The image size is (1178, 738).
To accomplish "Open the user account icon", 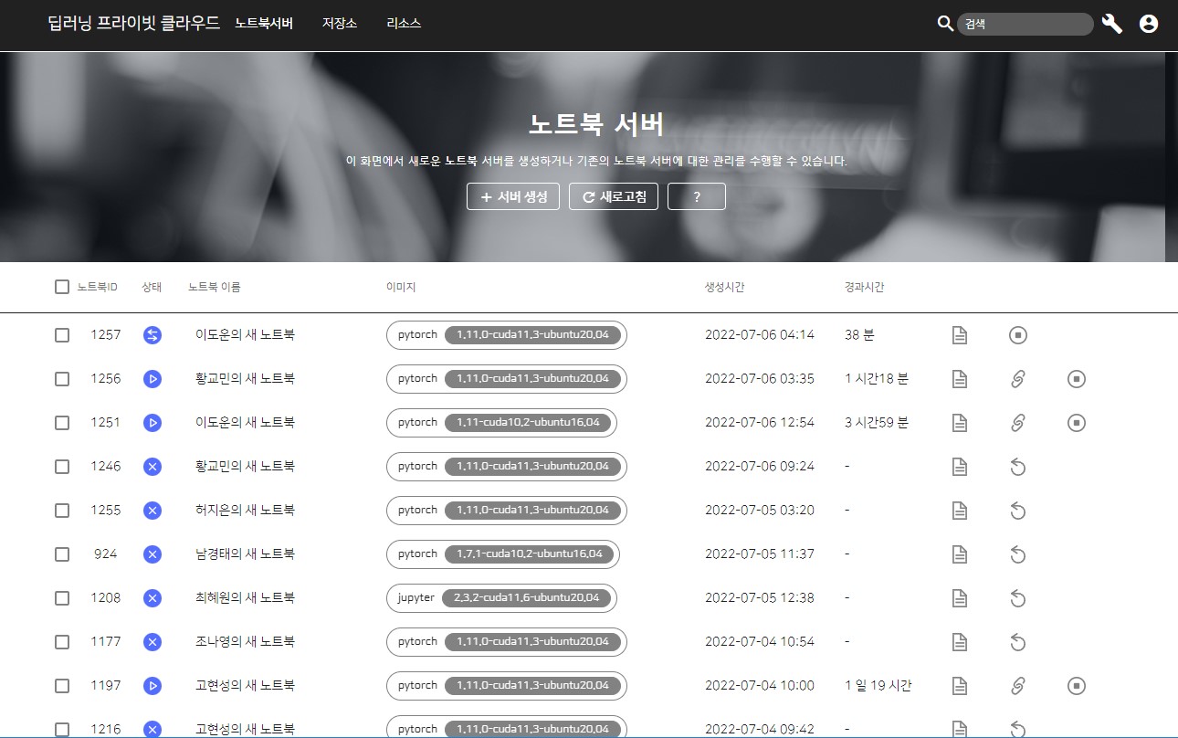I will click(x=1149, y=24).
